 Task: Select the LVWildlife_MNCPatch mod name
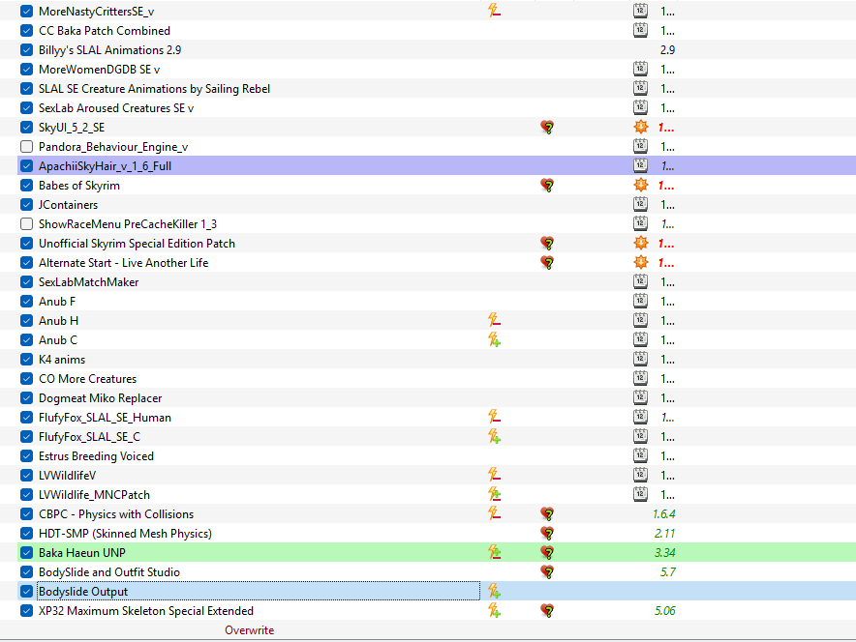(95, 495)
